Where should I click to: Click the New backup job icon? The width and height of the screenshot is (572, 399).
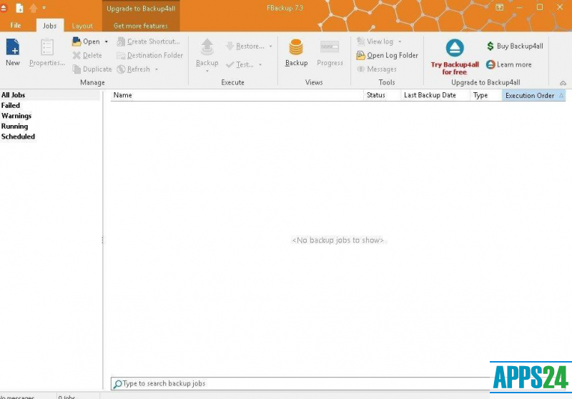(x=13, y=47)
